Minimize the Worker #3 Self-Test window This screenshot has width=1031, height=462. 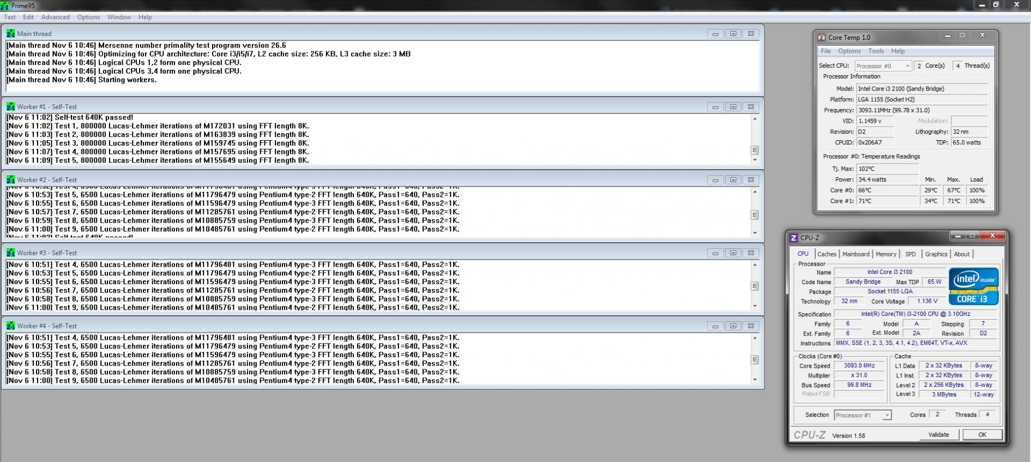click(x=715, y=253)
